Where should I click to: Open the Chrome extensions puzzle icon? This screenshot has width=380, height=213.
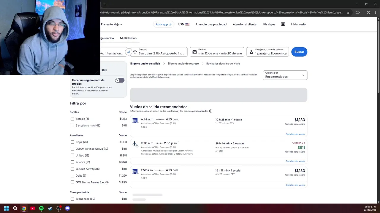(x=358, y=12)
